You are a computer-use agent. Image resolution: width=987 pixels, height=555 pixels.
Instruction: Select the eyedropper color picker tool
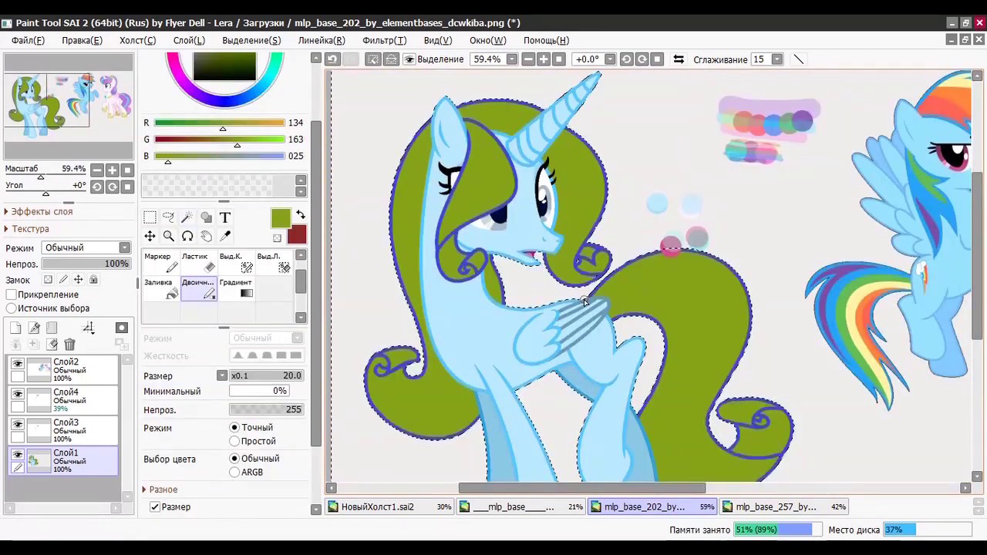click(224, 236)
